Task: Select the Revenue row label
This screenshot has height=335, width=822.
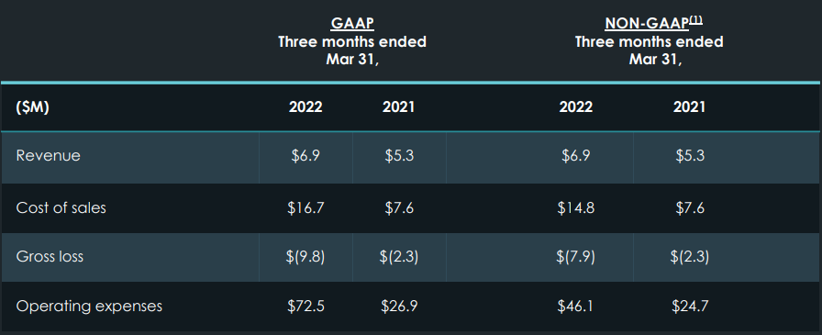Action: point(49,156)
